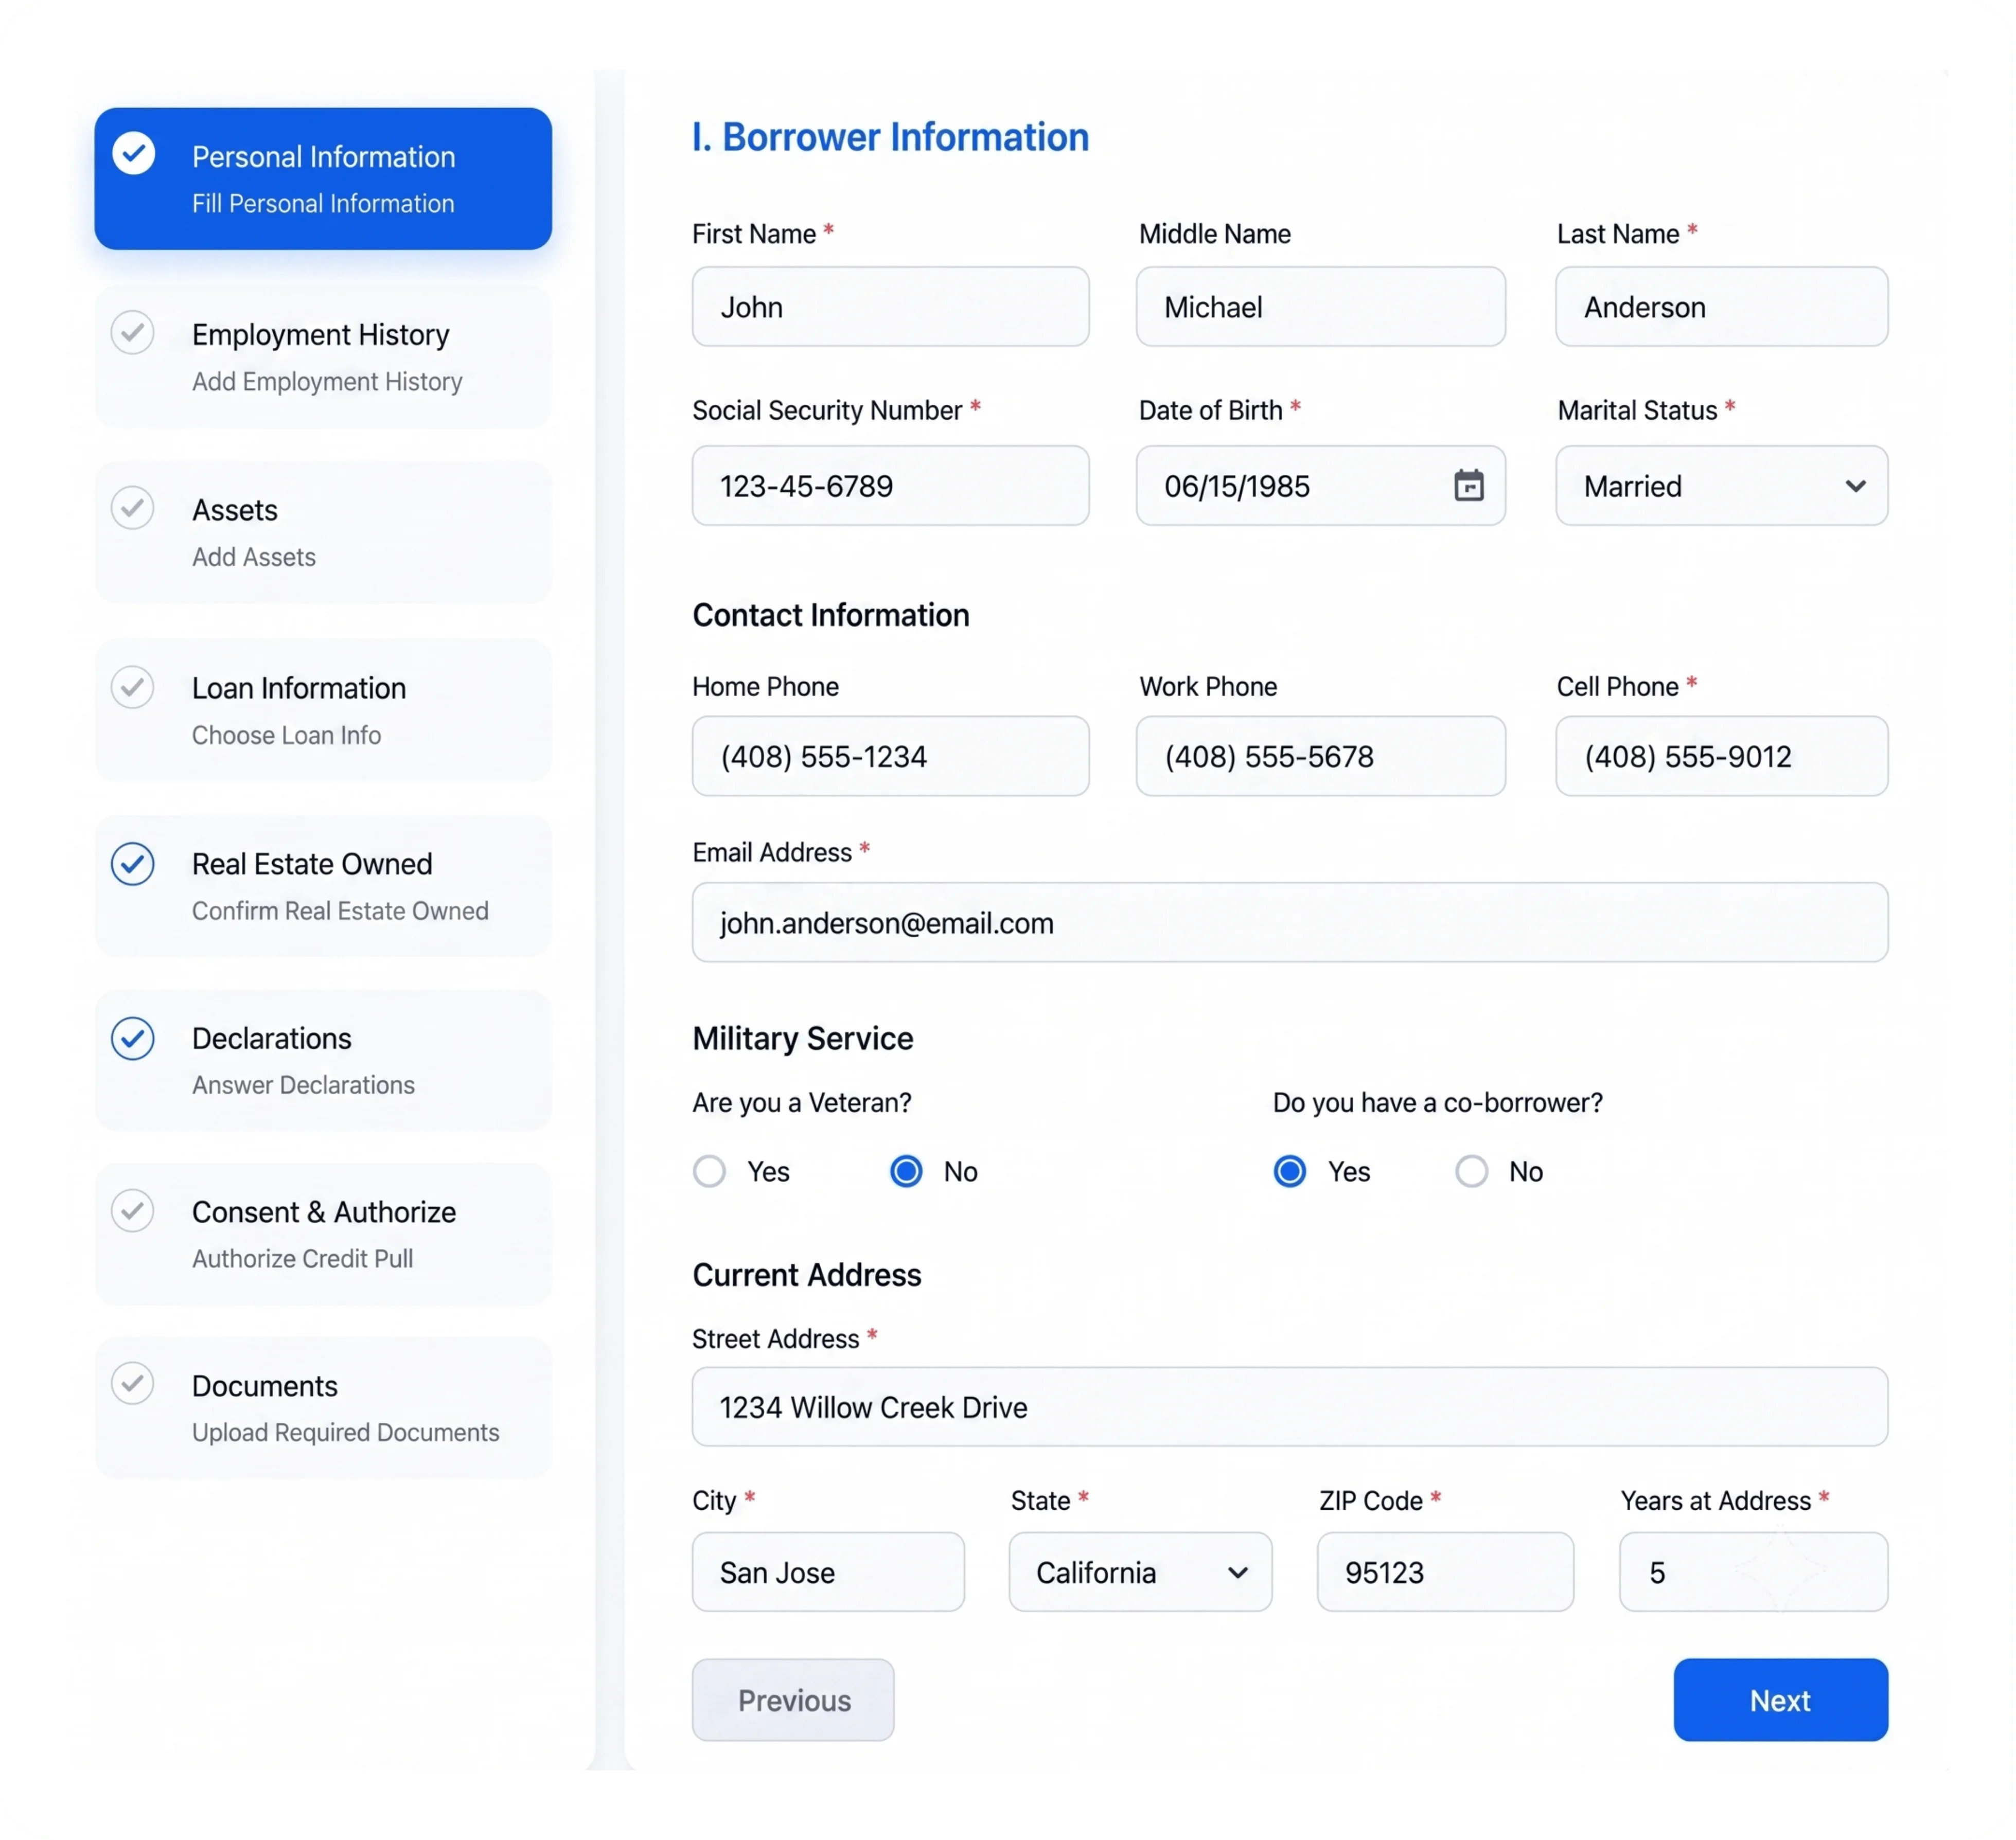Open the State dropdown showing California
This screenshot has width=2016, height=1840.
click(x=1140, y=1572)
